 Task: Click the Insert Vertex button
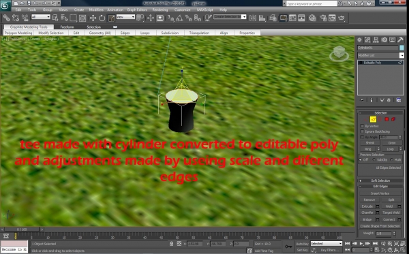pos(380,193)
